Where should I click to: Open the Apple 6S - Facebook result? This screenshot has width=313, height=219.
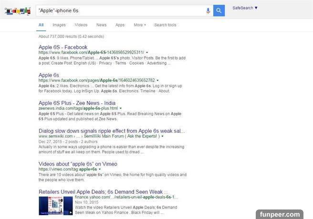63,47
